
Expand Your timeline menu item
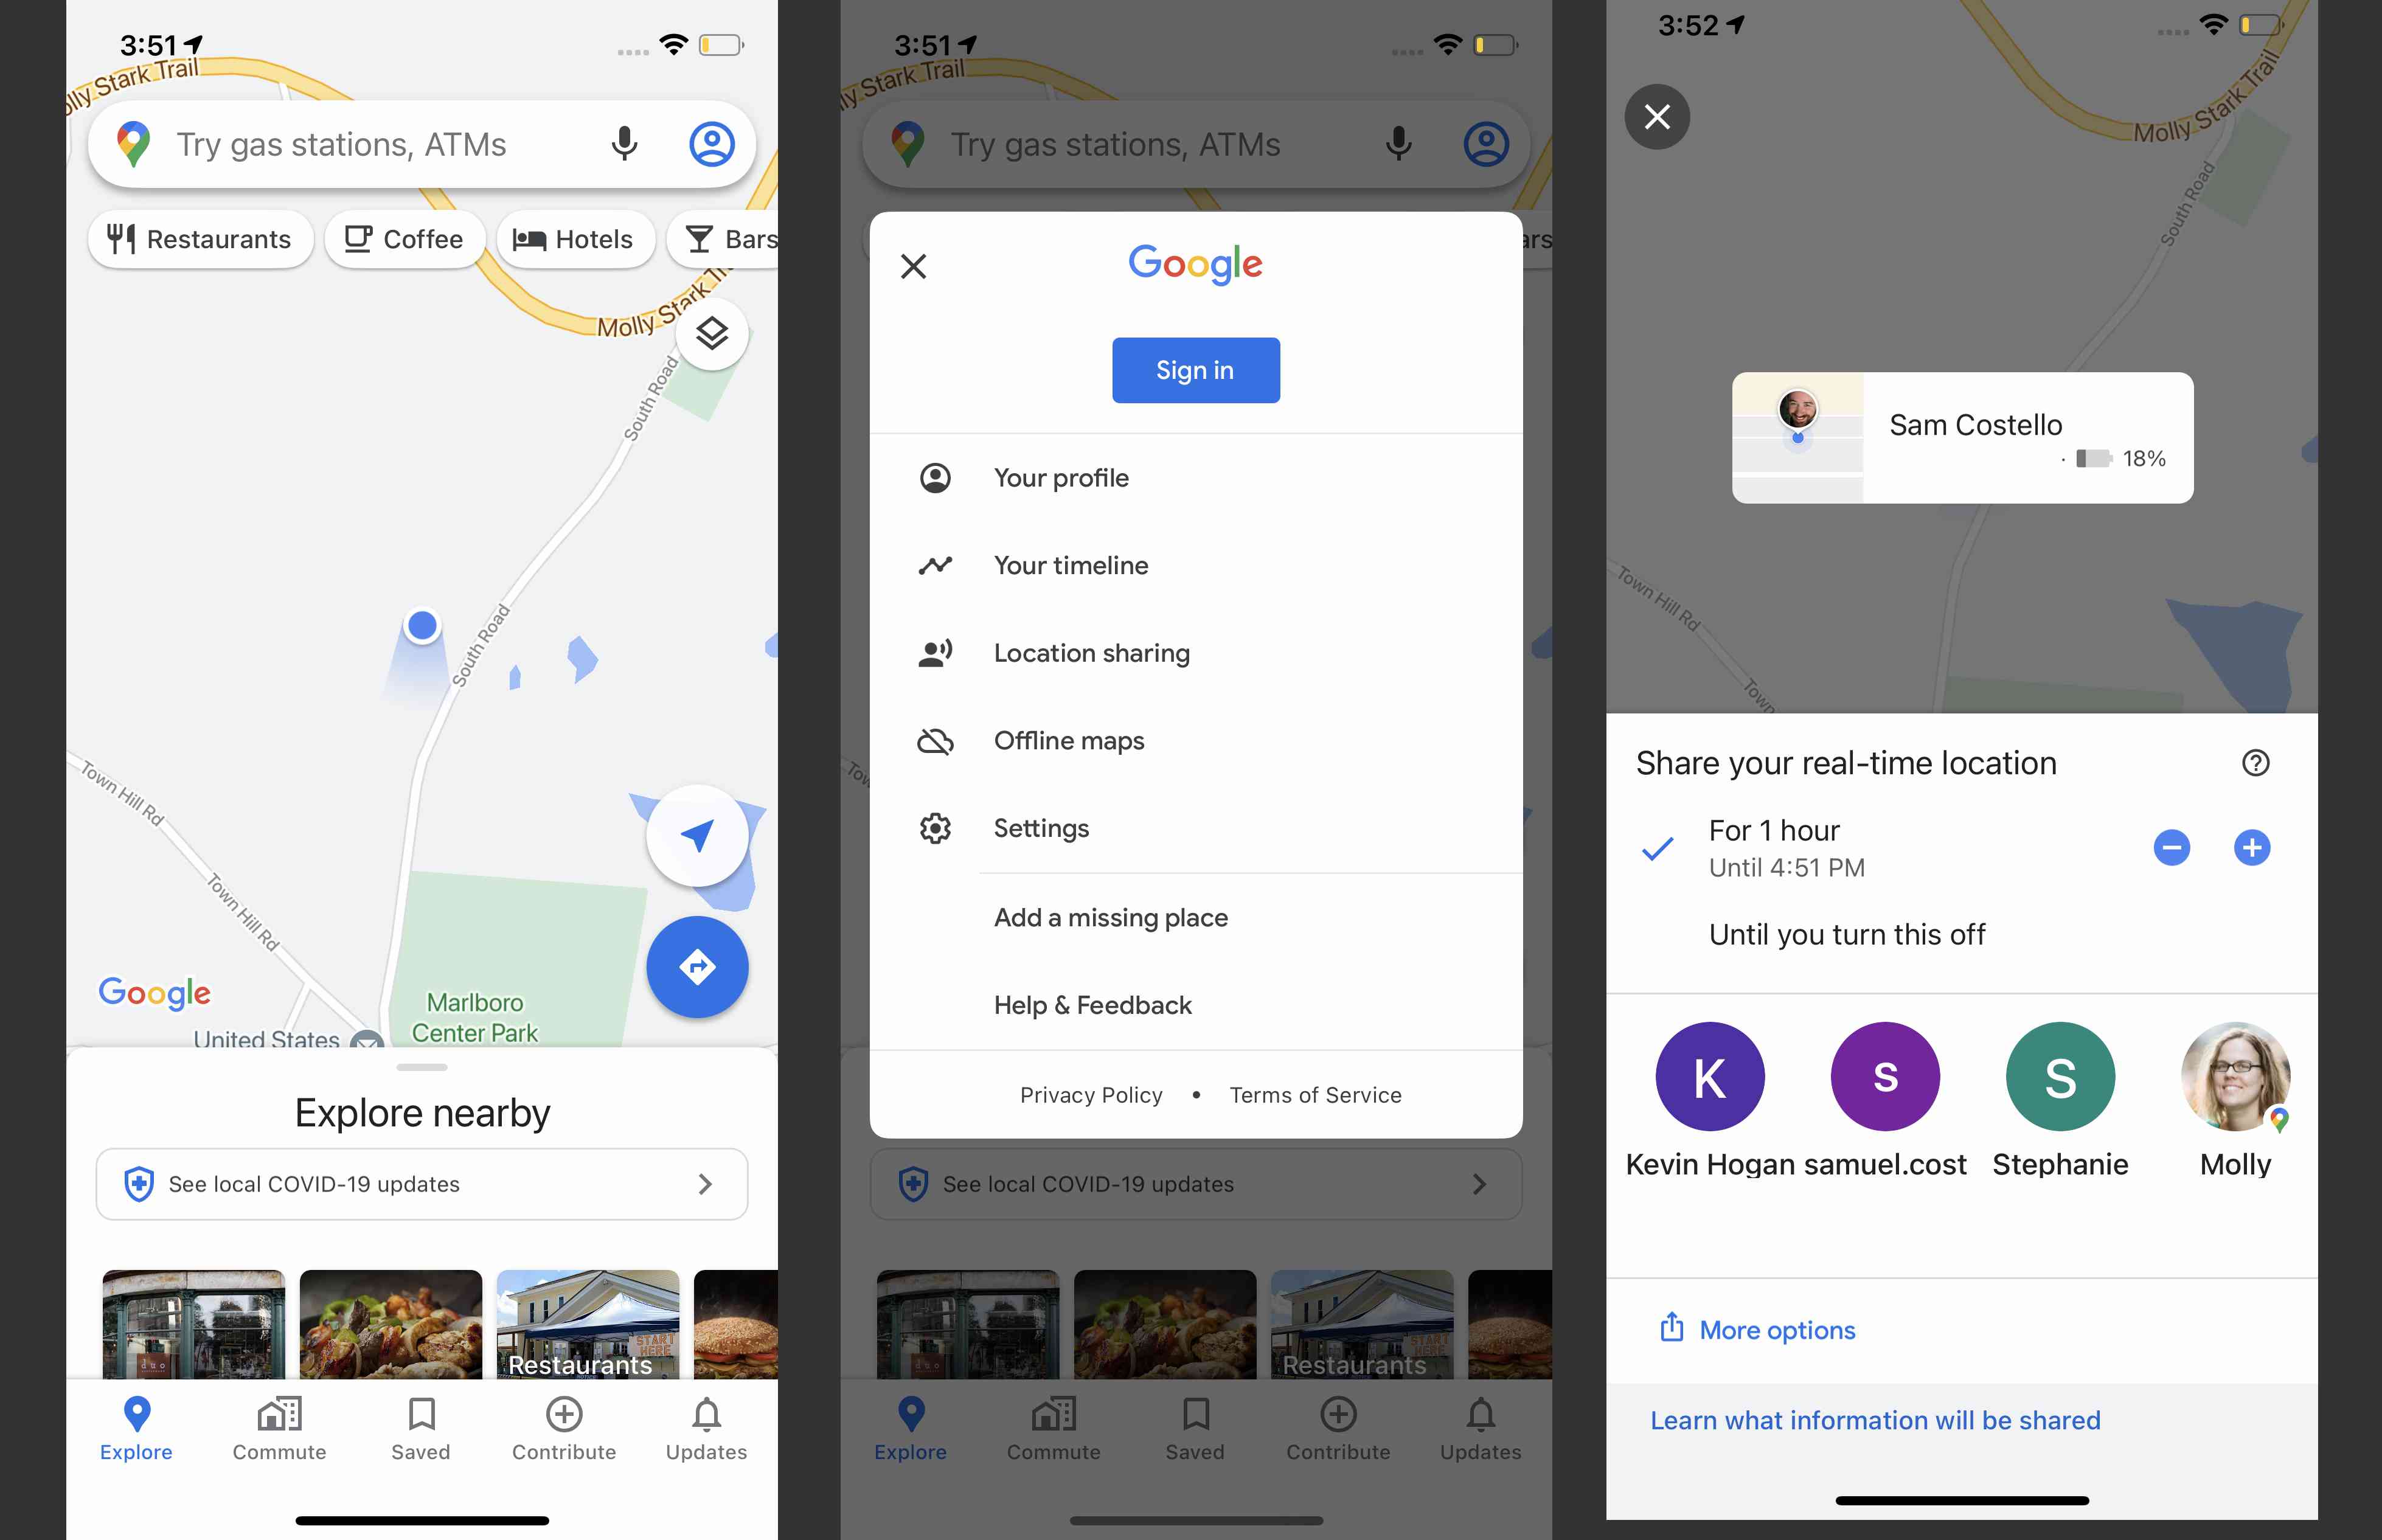click(1071, 564)
